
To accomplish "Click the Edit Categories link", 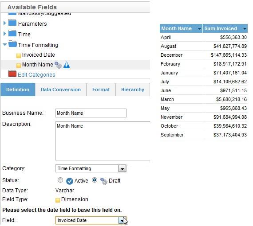I will tap(36, 75).
